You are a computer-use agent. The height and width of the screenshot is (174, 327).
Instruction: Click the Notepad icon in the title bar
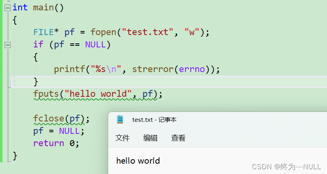(x=120, y=119)
